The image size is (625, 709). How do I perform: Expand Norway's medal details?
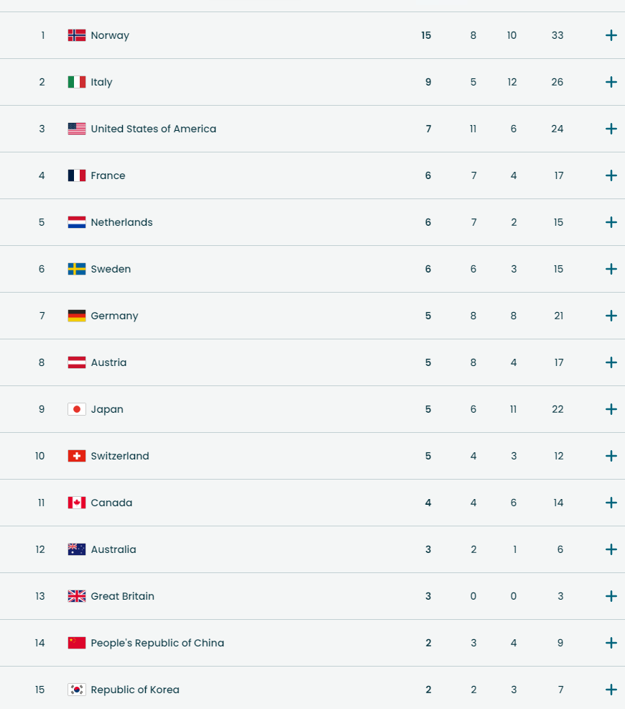pyautogui.click(x=611, y=35)
